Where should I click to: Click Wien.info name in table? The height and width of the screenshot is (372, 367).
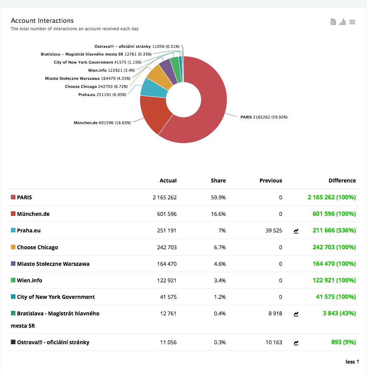(30, 281)
